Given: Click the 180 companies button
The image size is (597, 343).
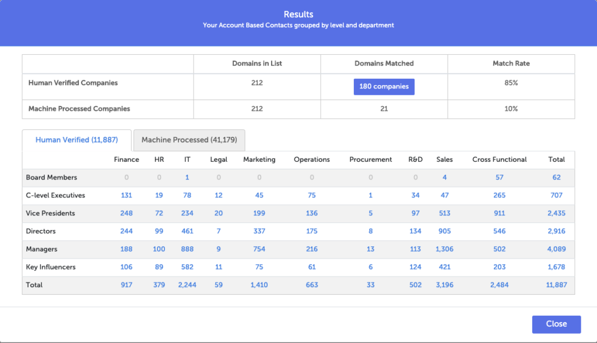Looking at the screenshot, I should (x=384, y=86).
